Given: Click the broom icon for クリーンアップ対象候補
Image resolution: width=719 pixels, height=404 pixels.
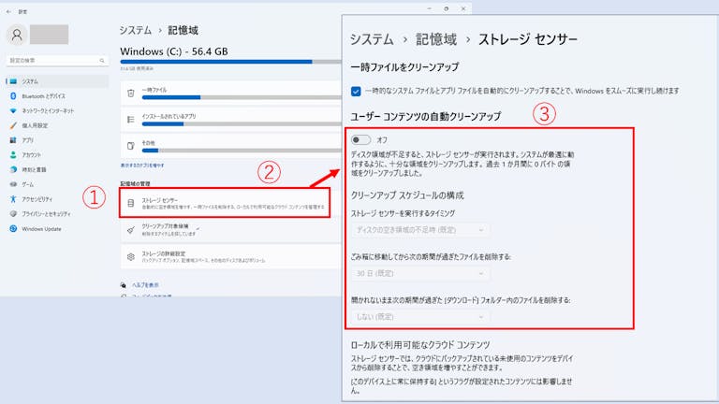Looking at the screenshot, I should [131, 230].
